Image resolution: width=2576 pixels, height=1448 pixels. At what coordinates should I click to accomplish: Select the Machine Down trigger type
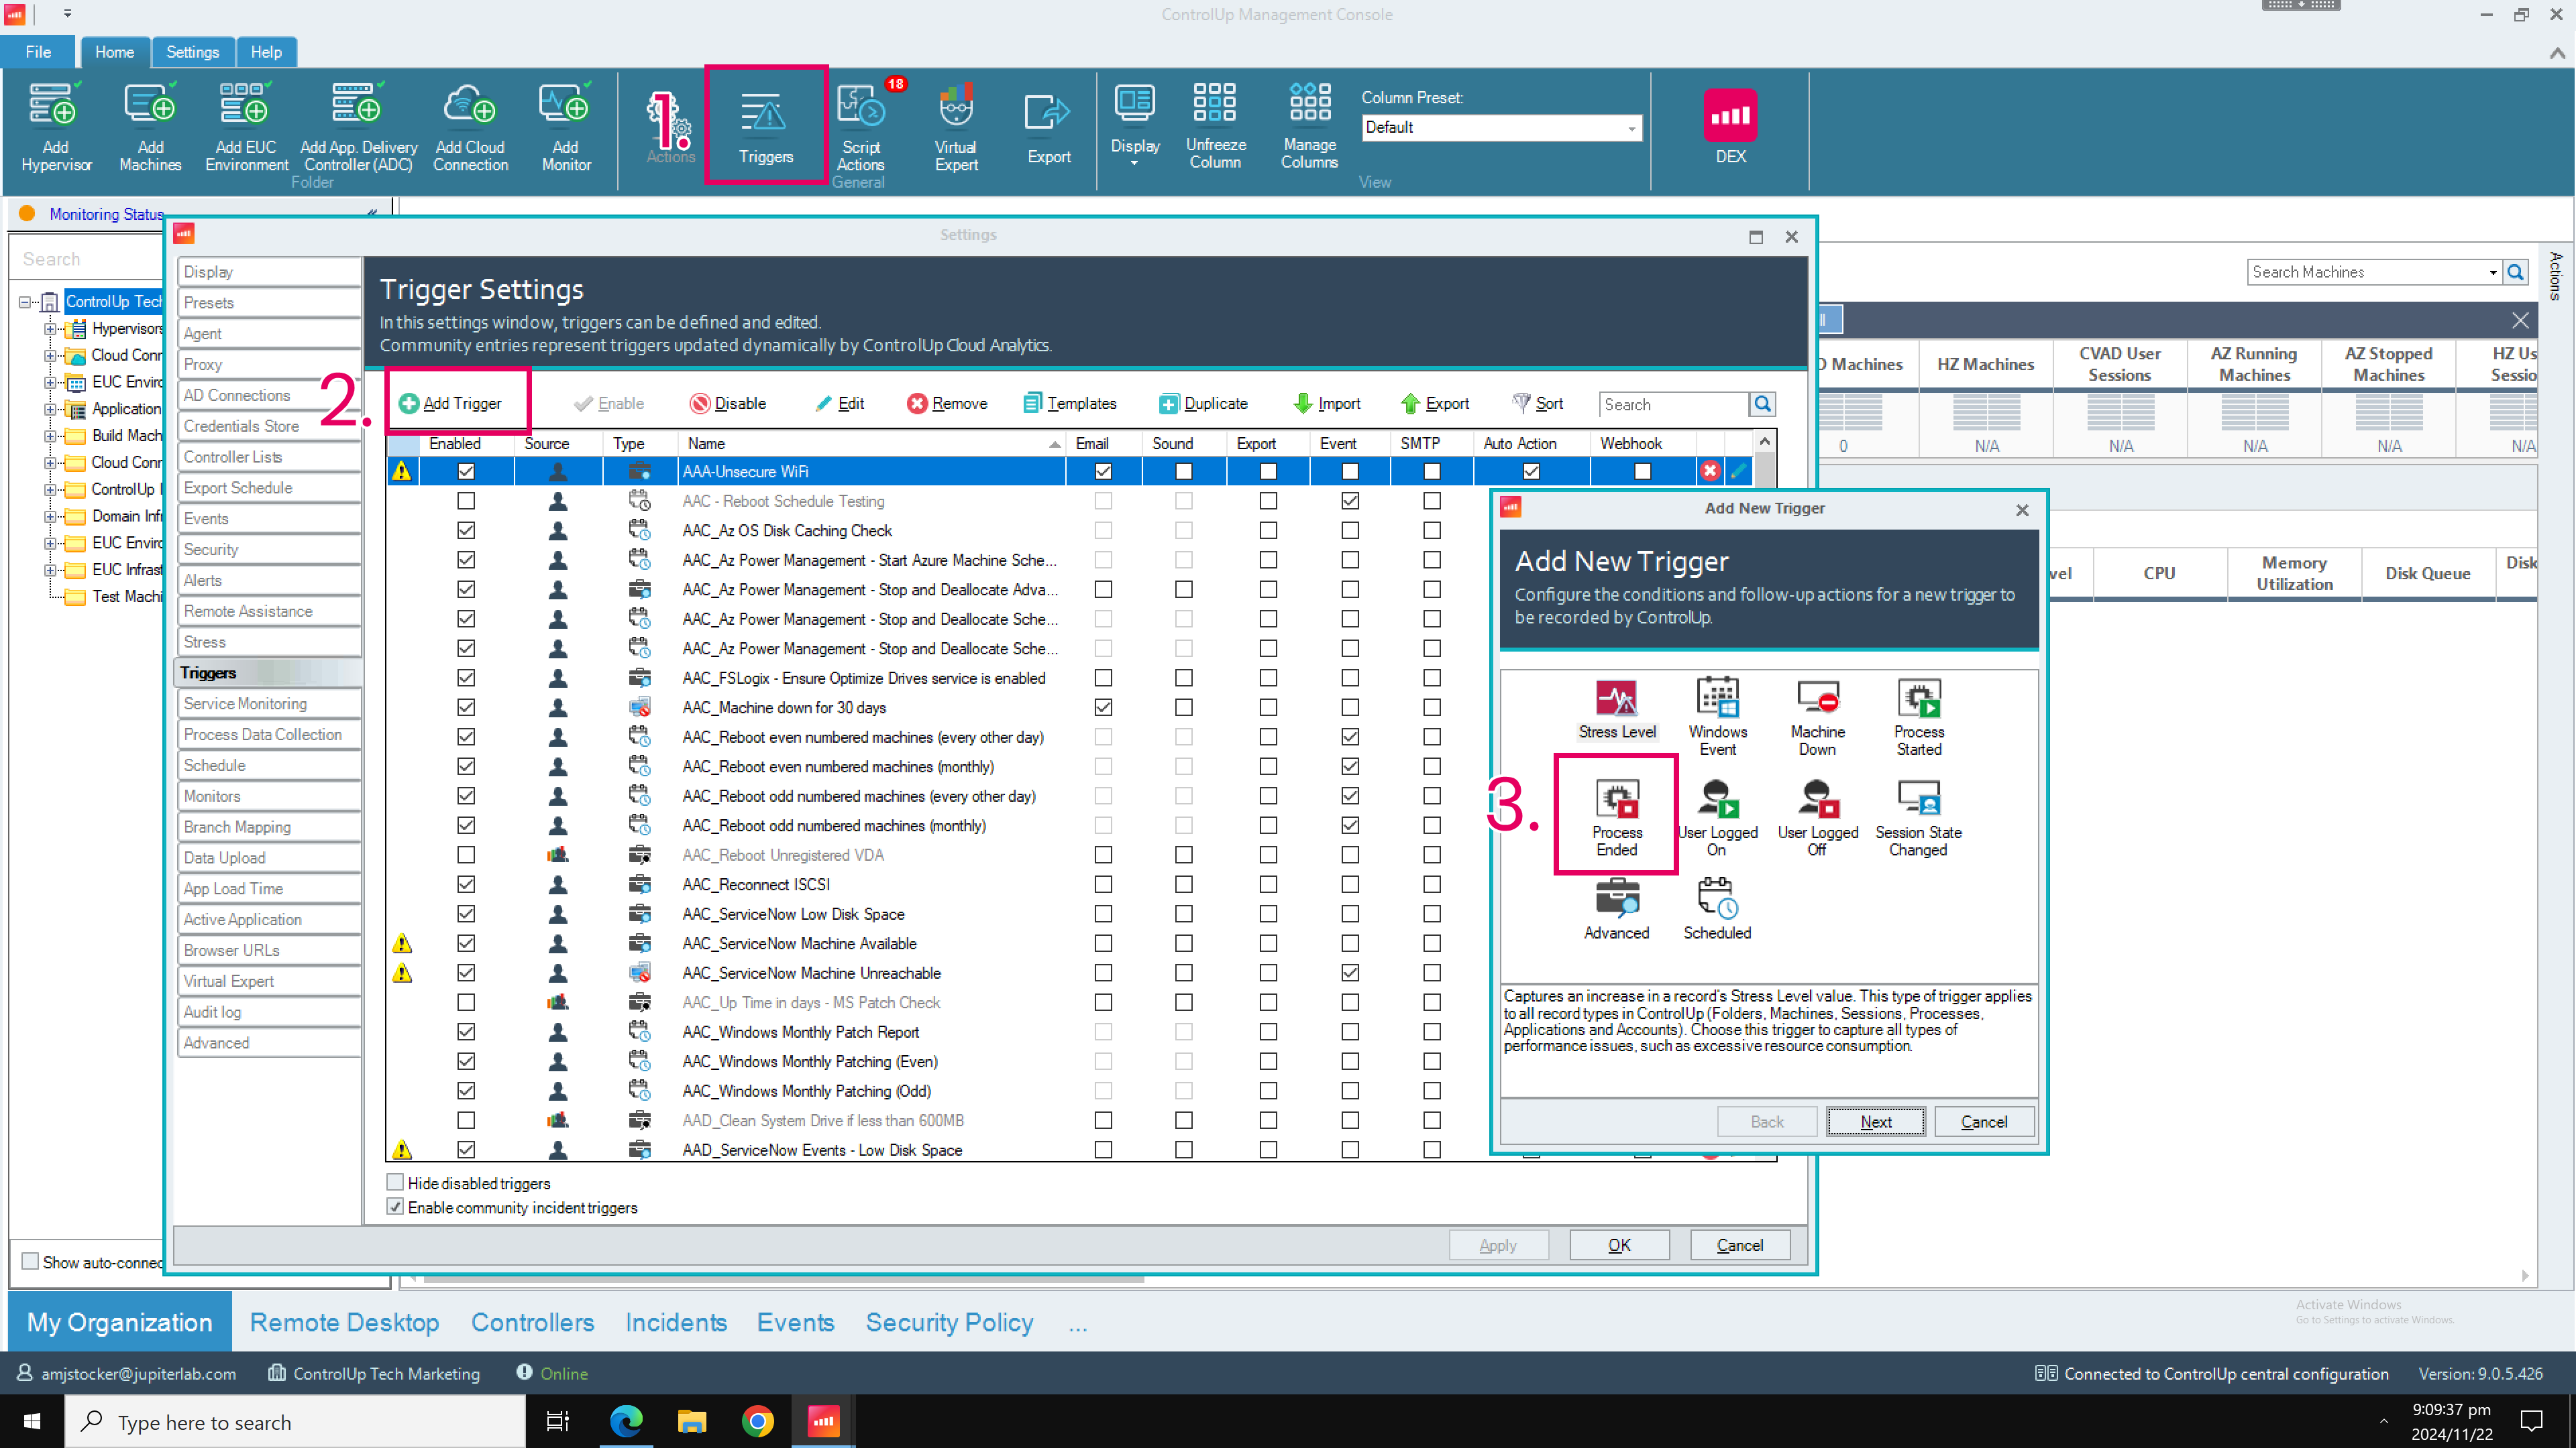(1817, 715)
